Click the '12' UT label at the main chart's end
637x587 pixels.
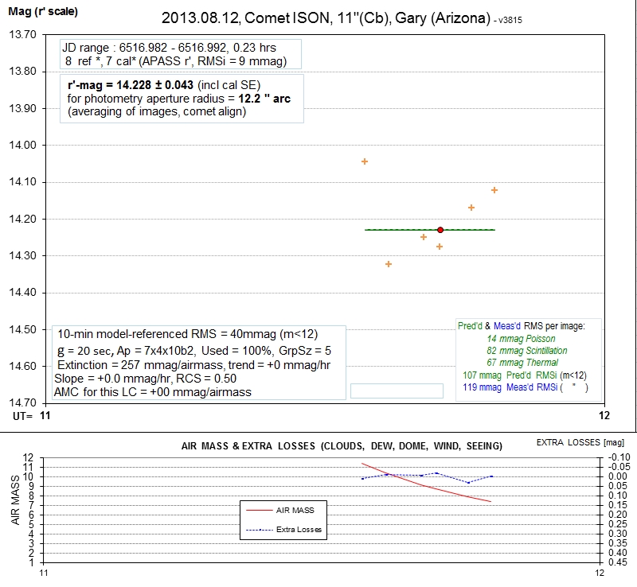click(604, 415)
